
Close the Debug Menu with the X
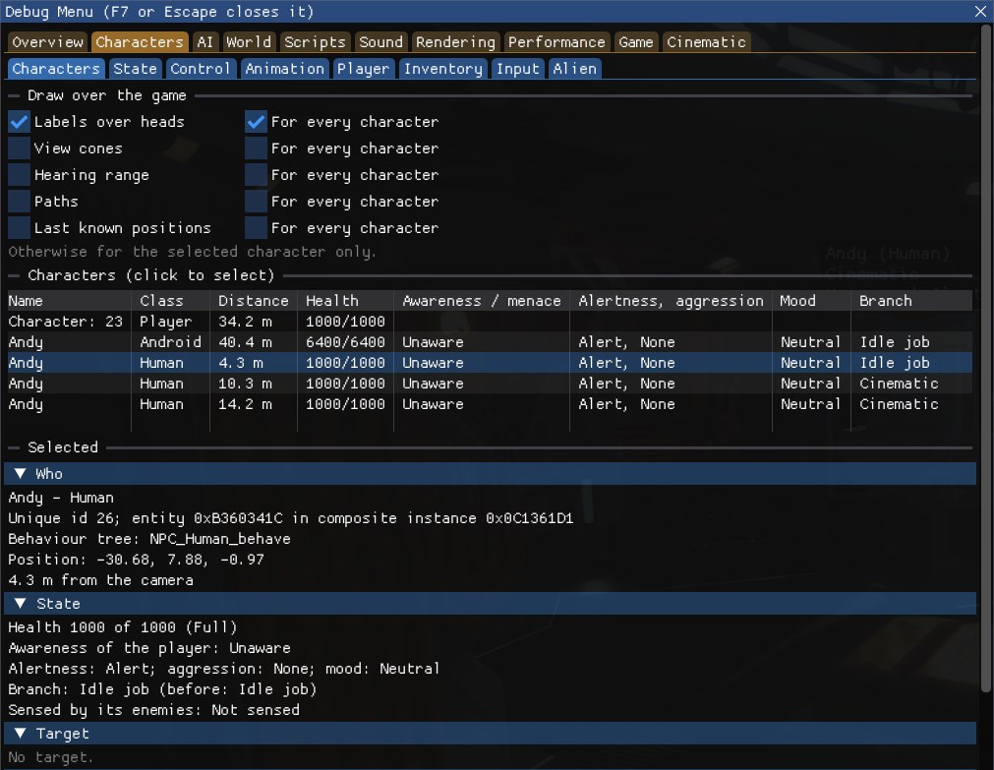980,12
